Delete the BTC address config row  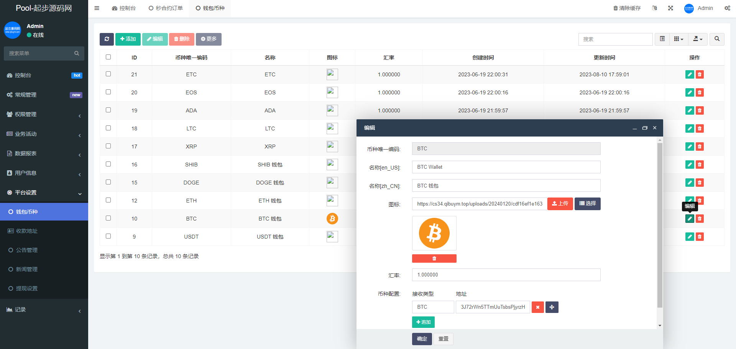(537, 307)
